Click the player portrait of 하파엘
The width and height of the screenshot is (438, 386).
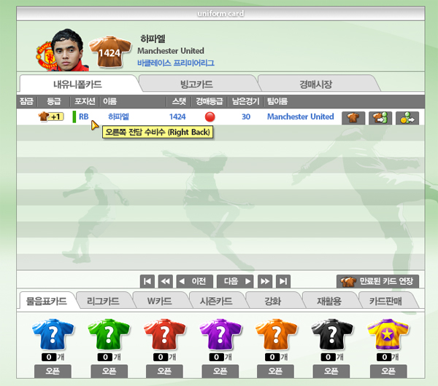click(x=67, y=50)
